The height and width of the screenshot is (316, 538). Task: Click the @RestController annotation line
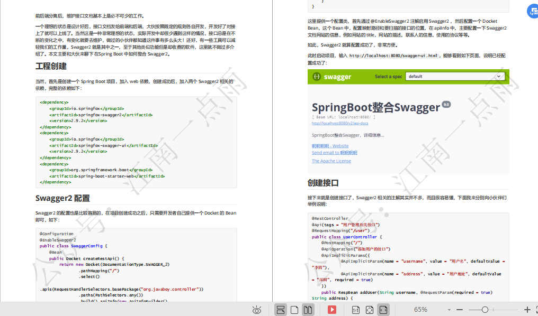tap(330, 218)
